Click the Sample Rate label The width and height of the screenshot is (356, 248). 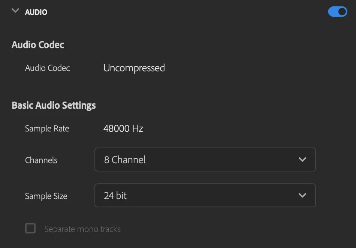(x=47, y=129)
